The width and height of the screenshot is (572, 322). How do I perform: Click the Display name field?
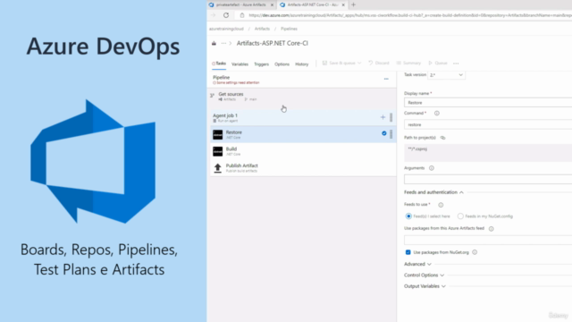pos(488,103)
